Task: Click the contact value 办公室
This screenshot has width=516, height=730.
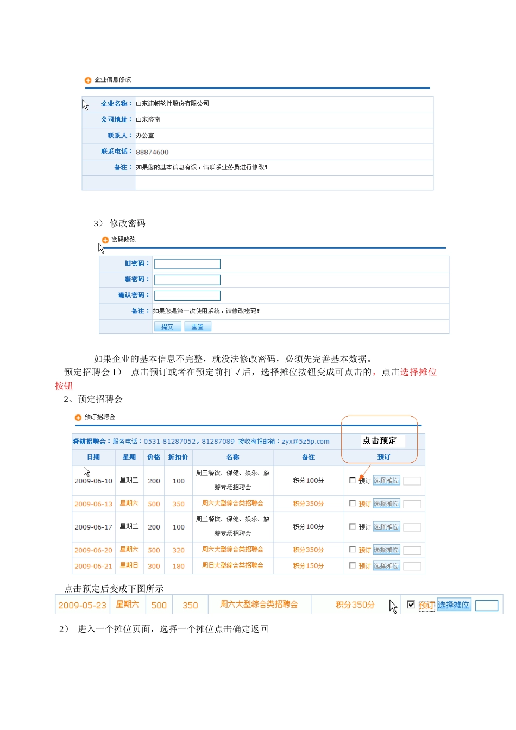Action: 145,136
